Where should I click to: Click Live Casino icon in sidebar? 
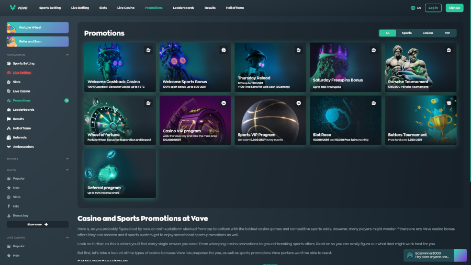point(9,91)
